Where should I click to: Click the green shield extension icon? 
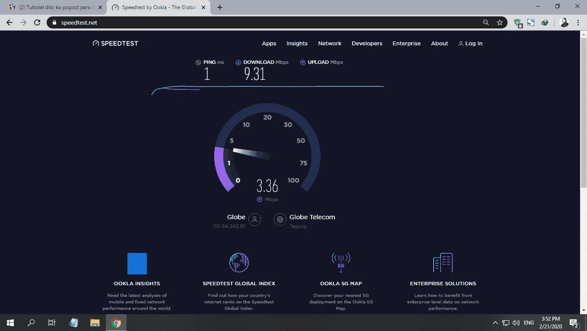518,23
